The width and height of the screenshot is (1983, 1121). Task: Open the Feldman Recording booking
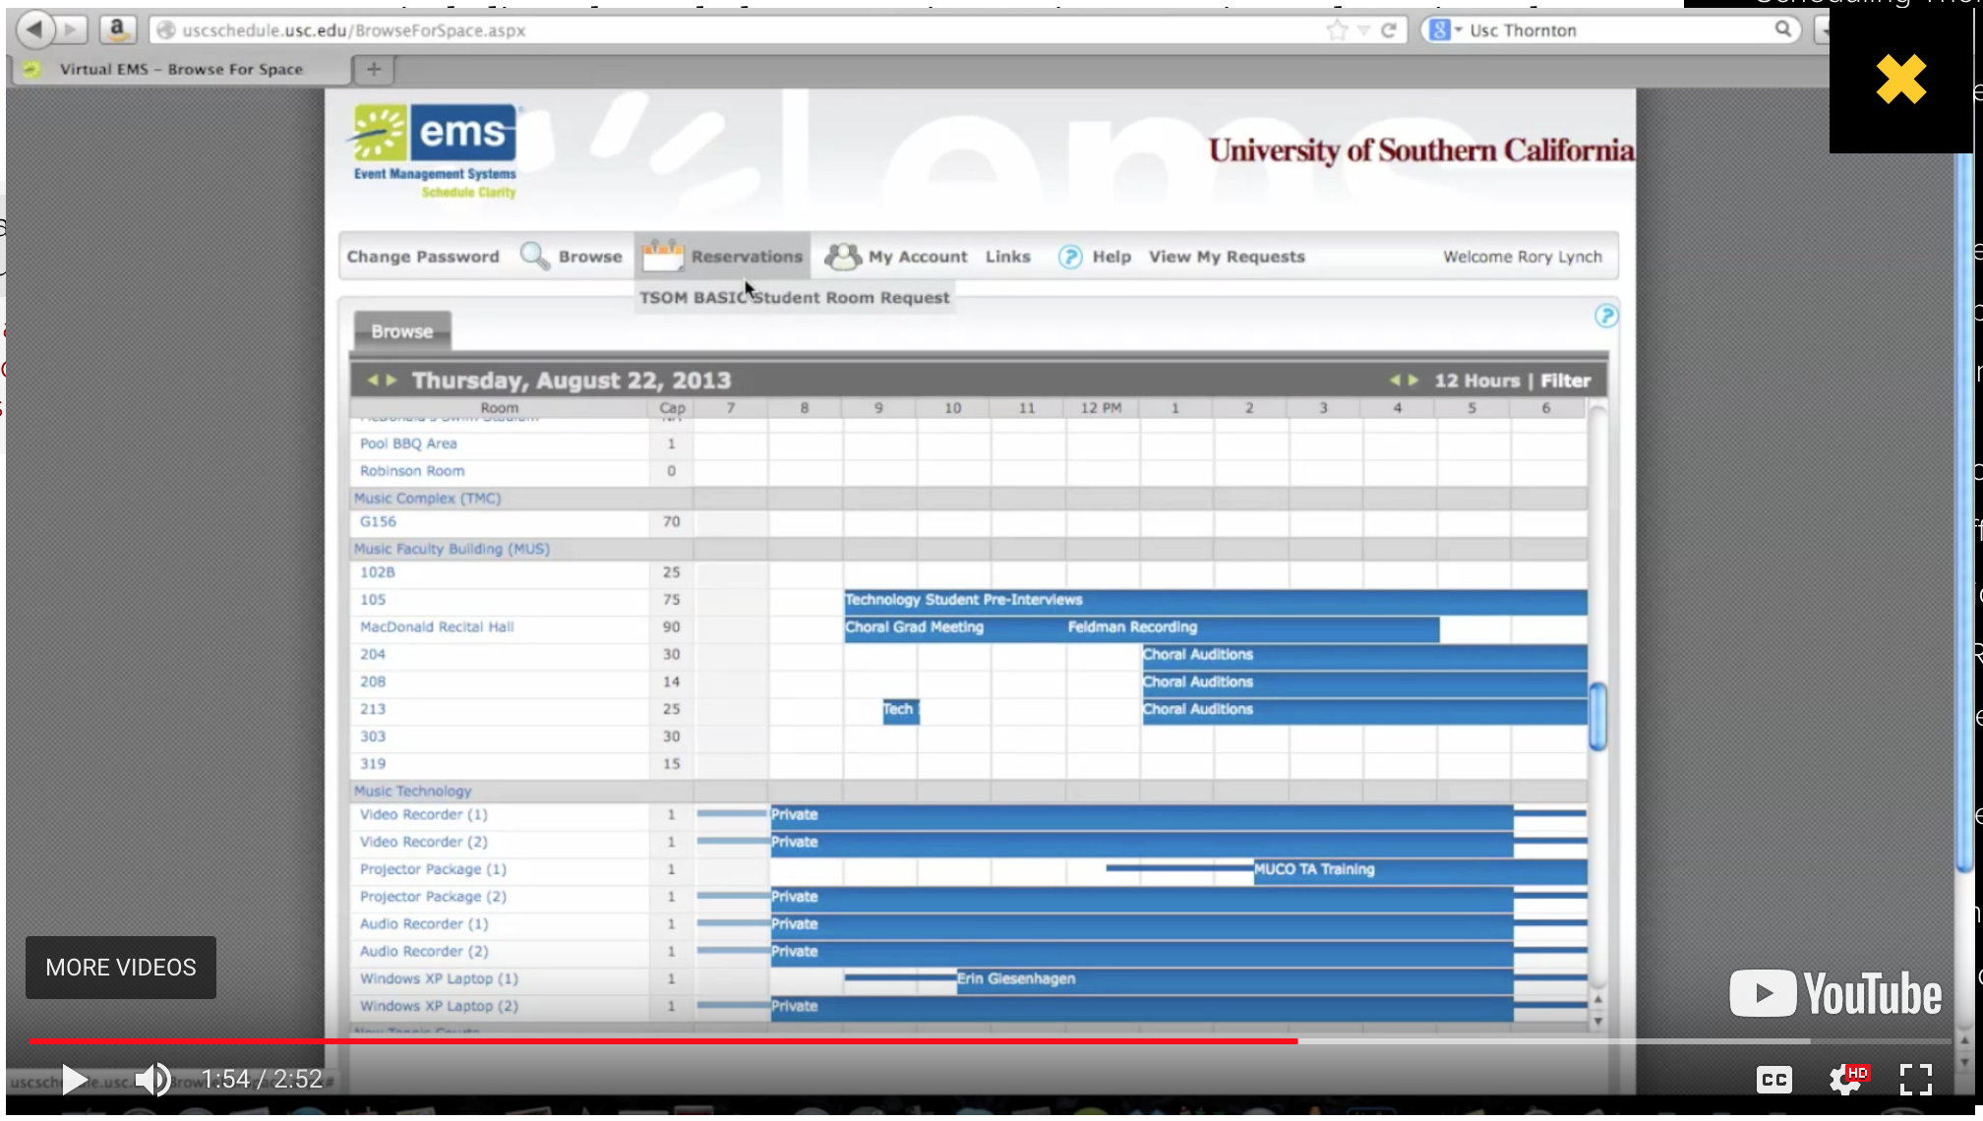pyautogui.click(x=1253, y=627)
